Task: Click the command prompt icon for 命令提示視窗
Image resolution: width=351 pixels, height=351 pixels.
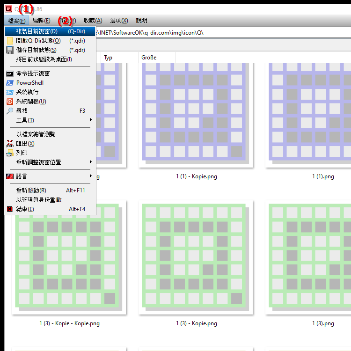Action: (10, 73)
